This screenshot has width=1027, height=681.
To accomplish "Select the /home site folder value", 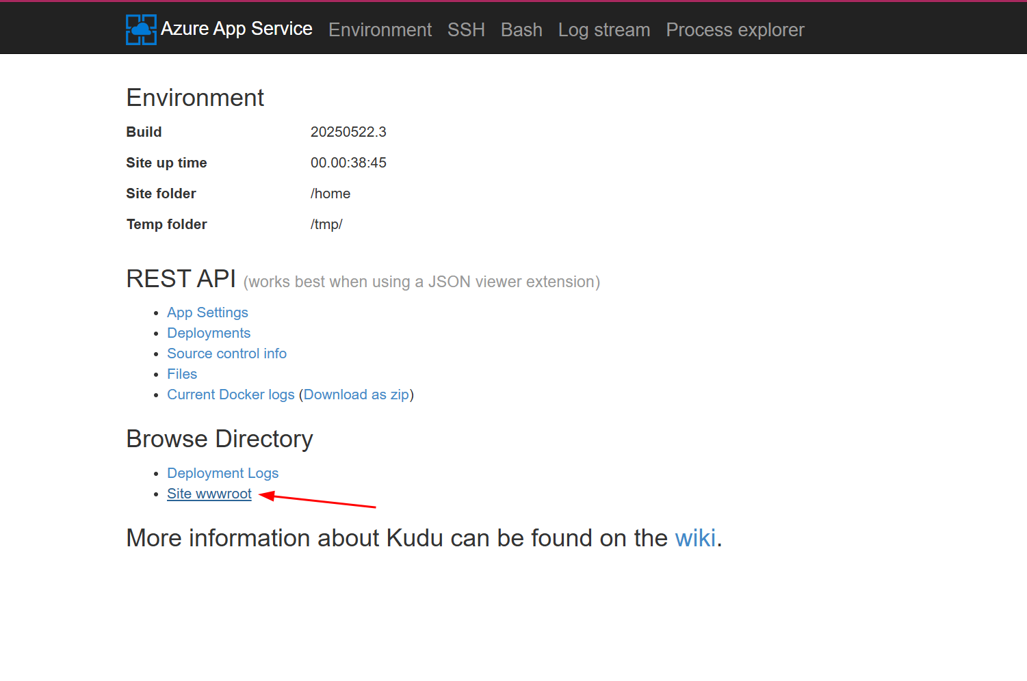I will coord(330,193).
